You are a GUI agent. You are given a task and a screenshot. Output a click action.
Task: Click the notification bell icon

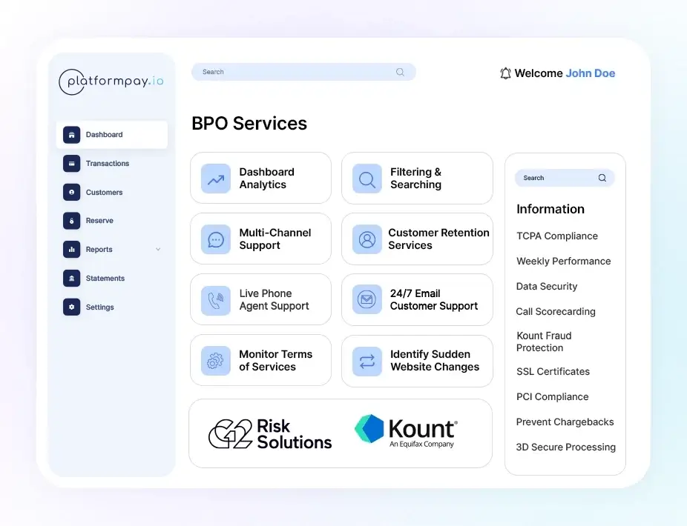505,73
